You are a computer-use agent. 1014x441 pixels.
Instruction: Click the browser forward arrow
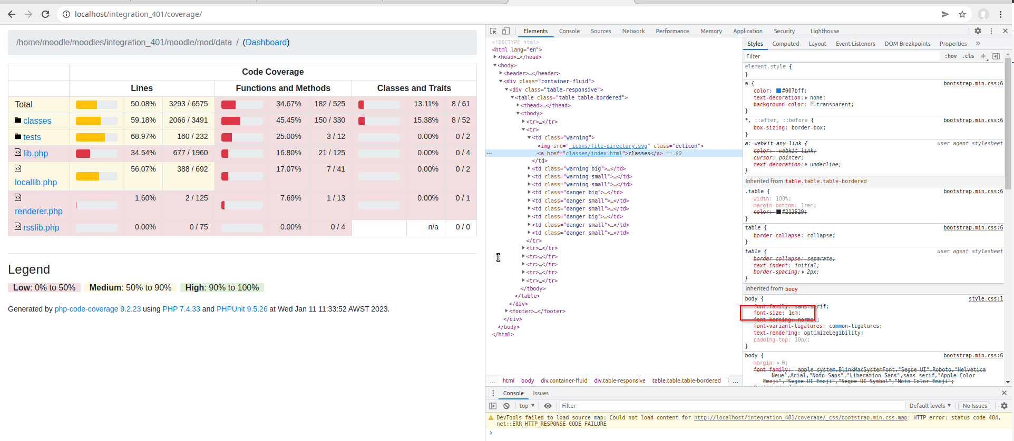pos(28,14)
